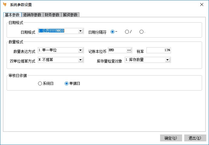Choose the dot date separator option

point(141,32)
